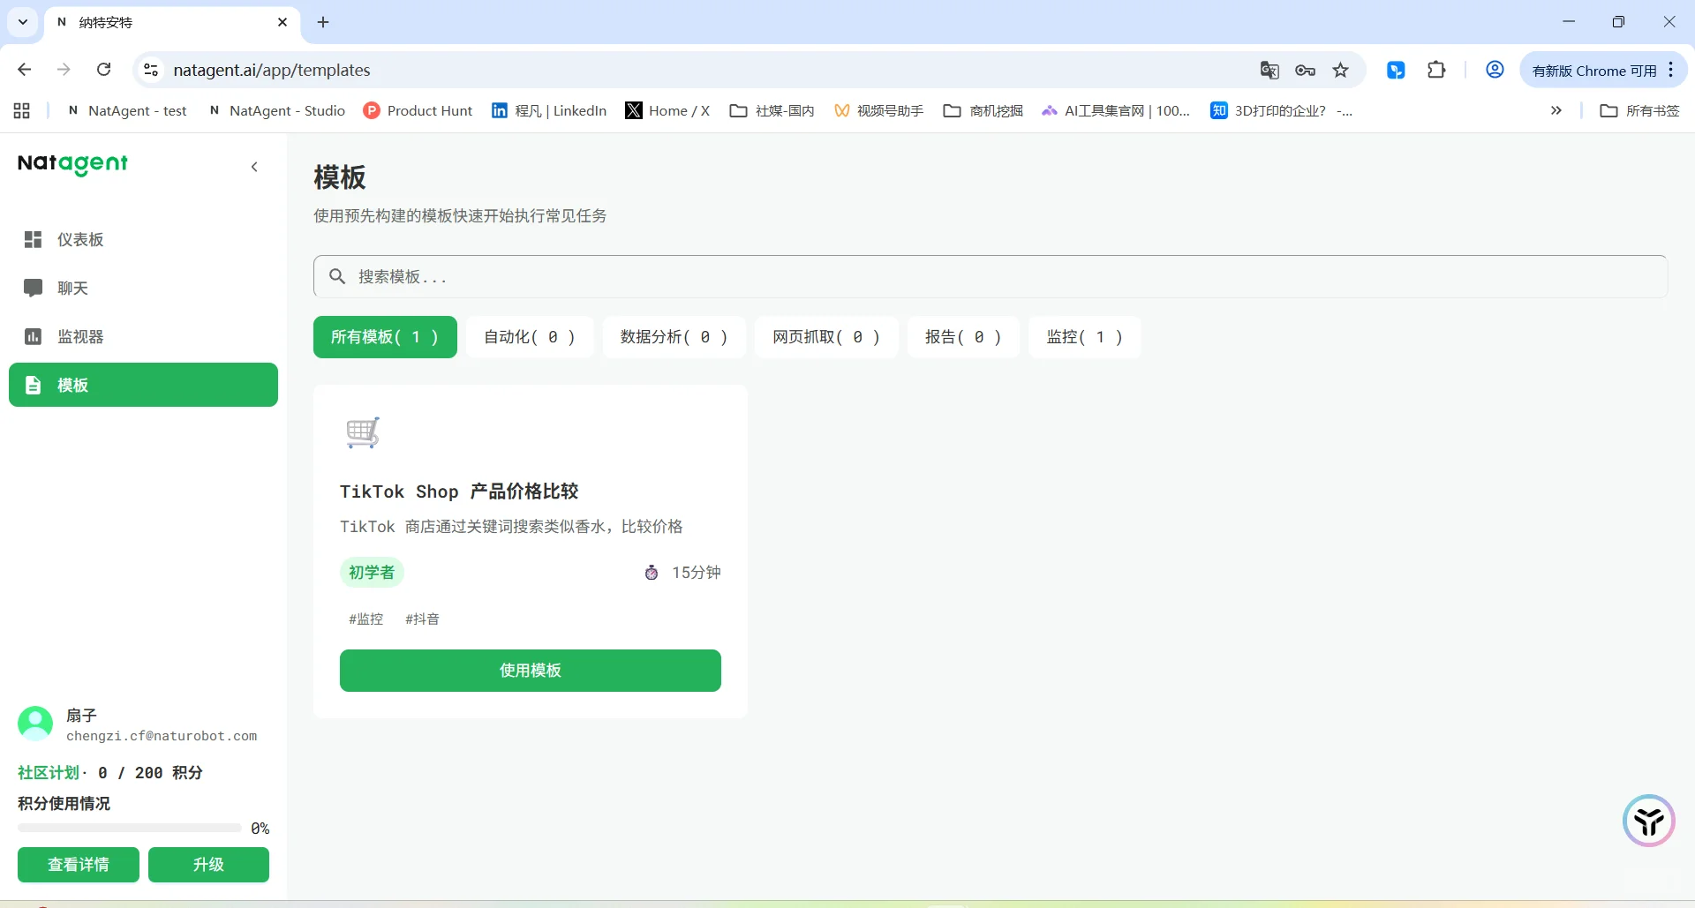Click the #监控 tag
This screenshot has width=1695, height=908.
coord(365,619)
